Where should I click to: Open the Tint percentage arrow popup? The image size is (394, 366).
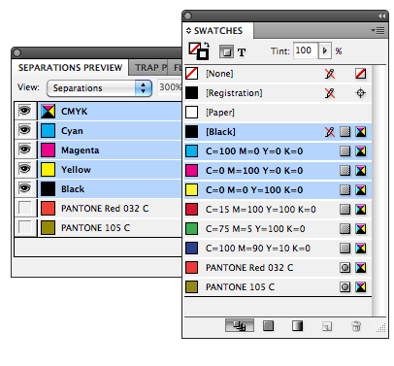pyautogui.click(x=325, y=50)
